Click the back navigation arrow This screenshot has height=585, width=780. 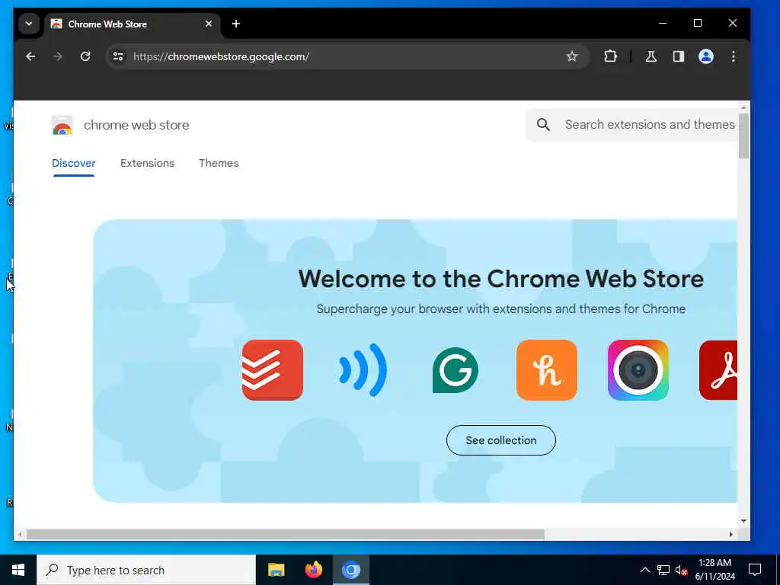(x=30, y=56)
